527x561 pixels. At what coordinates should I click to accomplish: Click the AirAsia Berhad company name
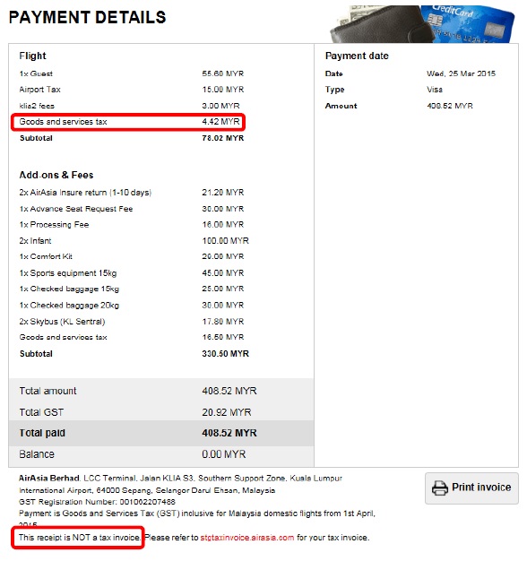pyautogui.click(x=49, y=478)
